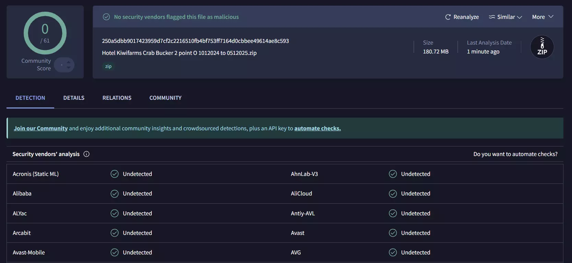Open the COMMUNITY tab
This screenshot has height=263, width=572.
pos(165,98)
